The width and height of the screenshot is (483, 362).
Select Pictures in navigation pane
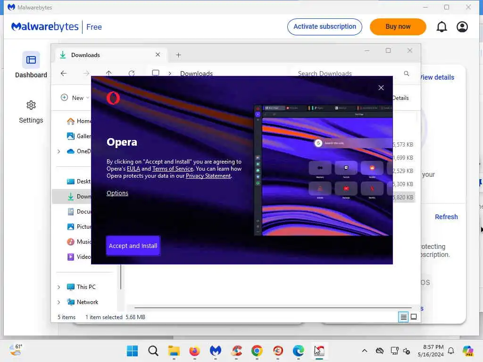coord(79,227)
